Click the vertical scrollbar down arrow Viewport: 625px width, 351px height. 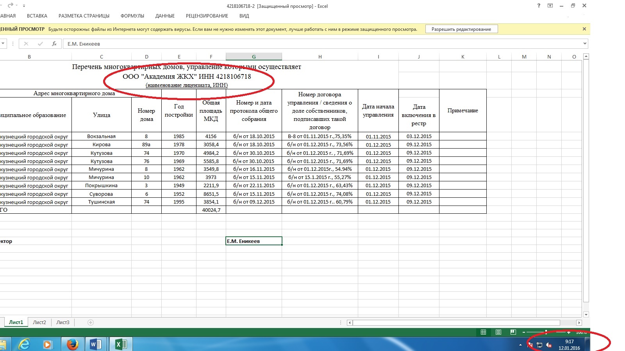tap(586, 314)
